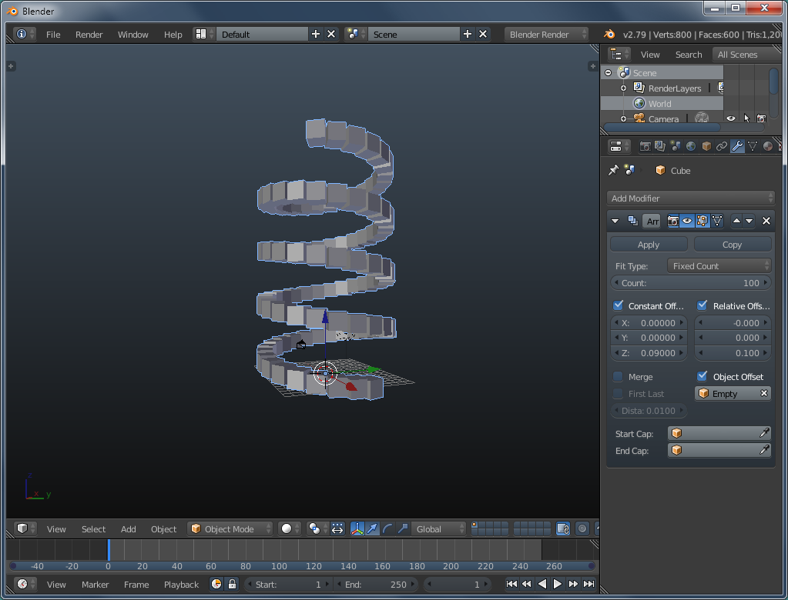Switch to the World properties tab
Screen dimensions: 788x600
click(691, 146)
